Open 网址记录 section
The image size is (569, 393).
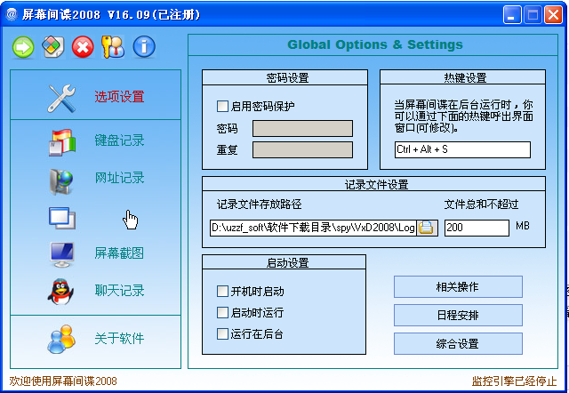[x=119, y=178]
